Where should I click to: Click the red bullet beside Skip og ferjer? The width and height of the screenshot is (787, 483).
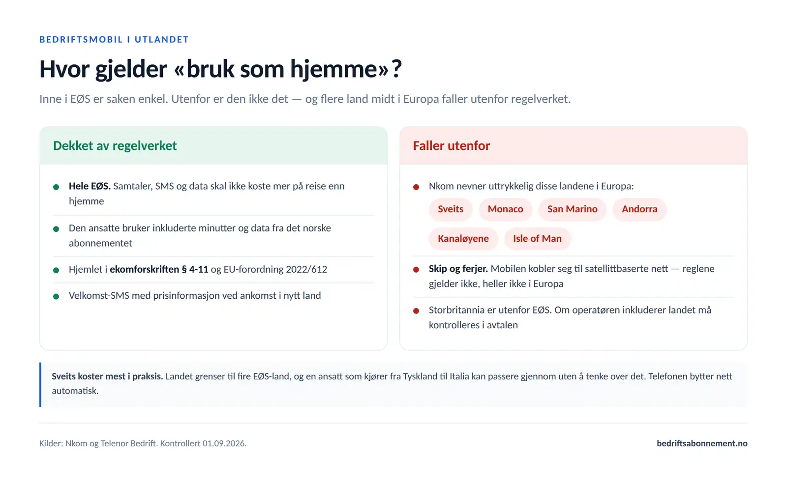[x=416, y=269]
